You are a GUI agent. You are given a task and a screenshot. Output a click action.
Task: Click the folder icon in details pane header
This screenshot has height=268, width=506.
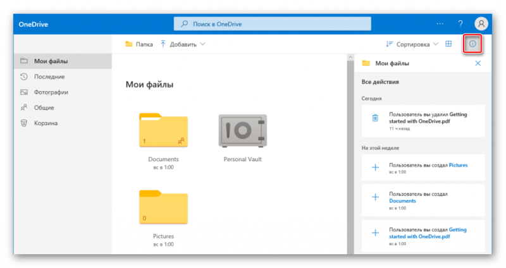366,63
